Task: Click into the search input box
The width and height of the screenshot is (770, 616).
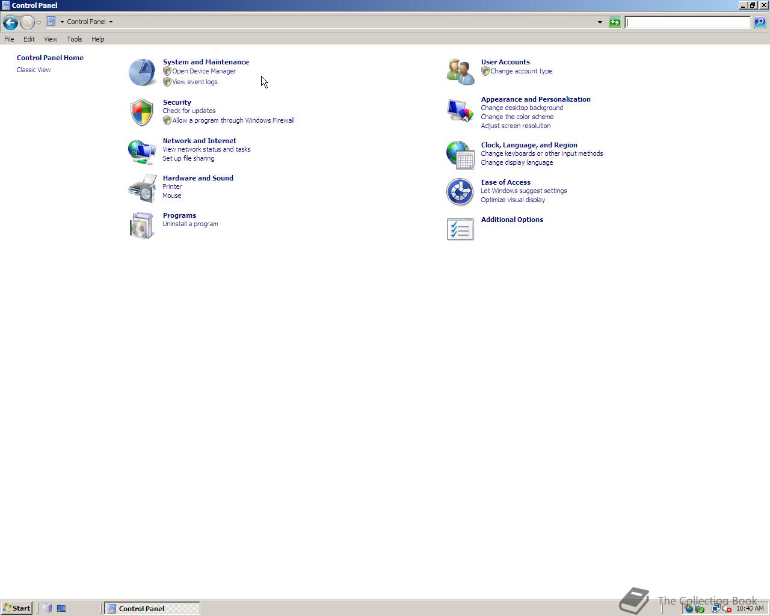Action: tap(688, 22)
